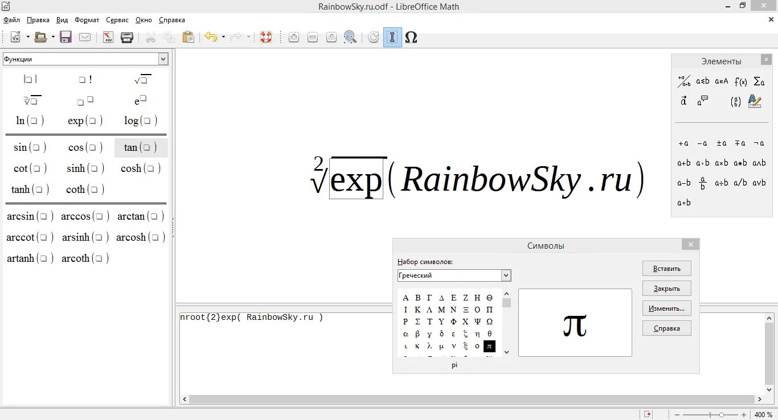Select unary/binary operators category in Элементы

click(684, 81)
